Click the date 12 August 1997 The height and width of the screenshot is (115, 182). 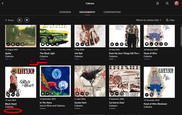(12, 50)
